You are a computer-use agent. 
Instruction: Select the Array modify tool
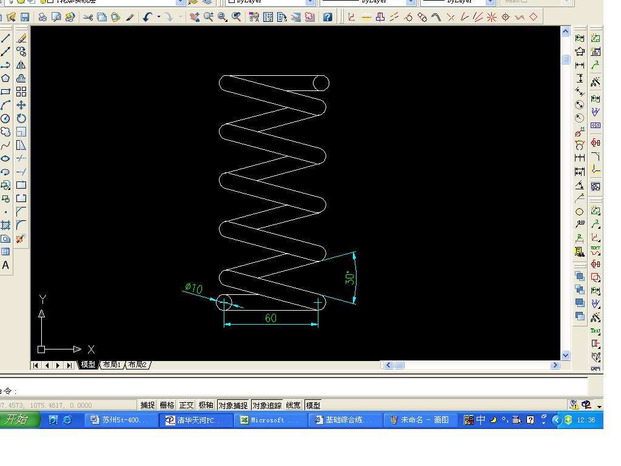(21, 92)
